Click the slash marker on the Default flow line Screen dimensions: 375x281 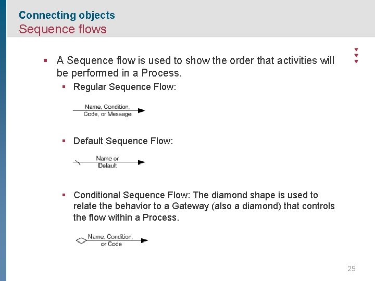(78, 162)
